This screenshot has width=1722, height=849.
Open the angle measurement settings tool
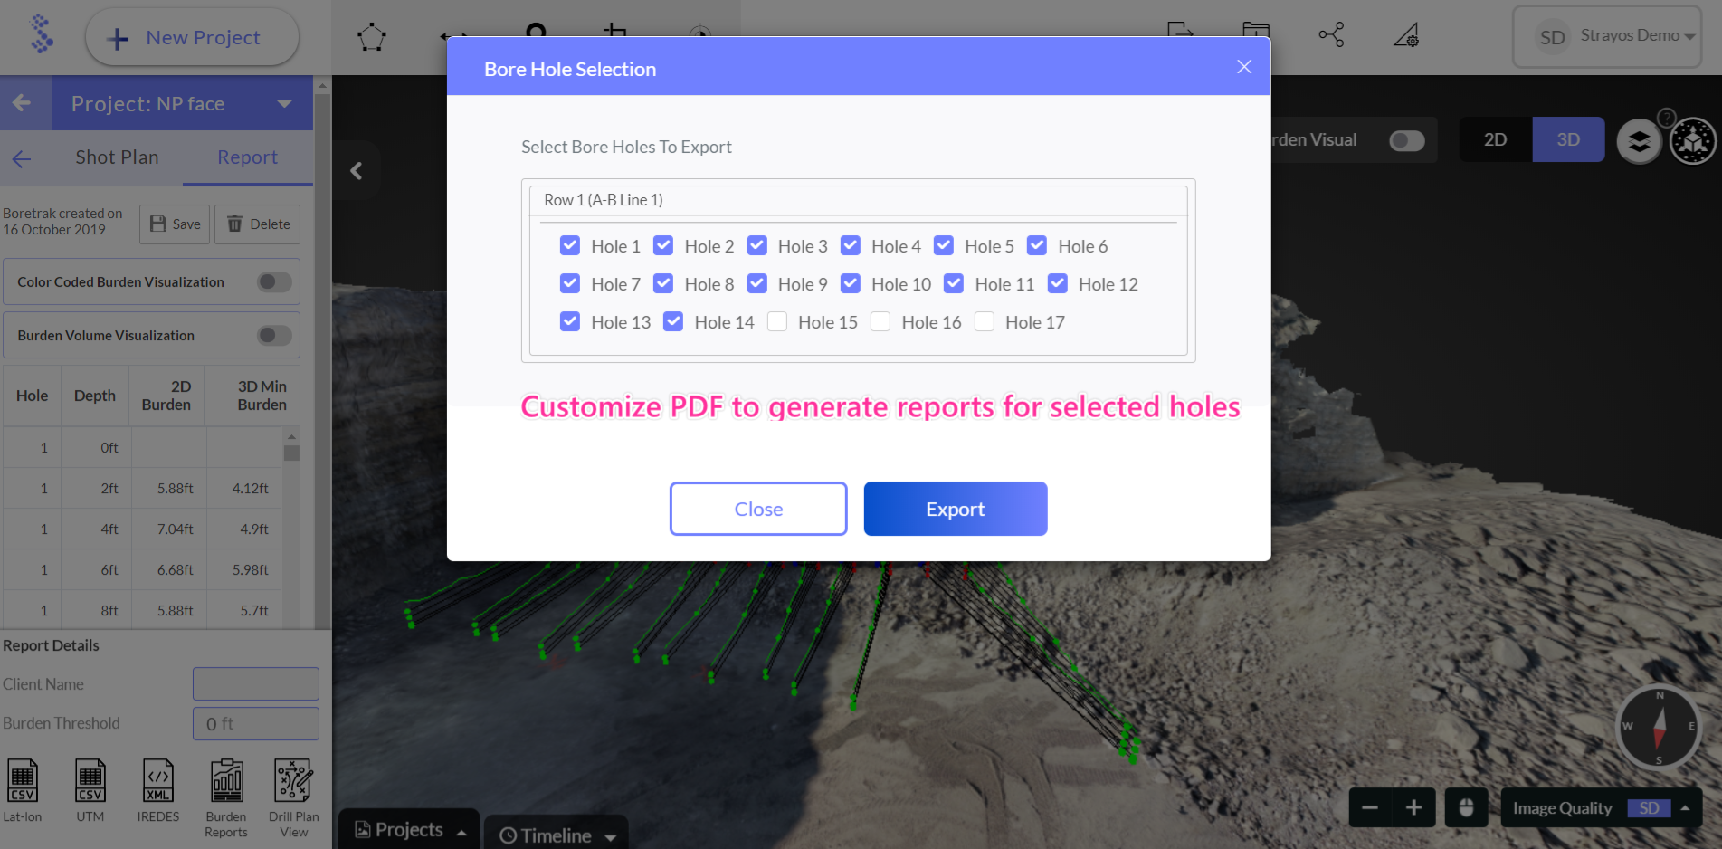click(x=1406, y=35)
